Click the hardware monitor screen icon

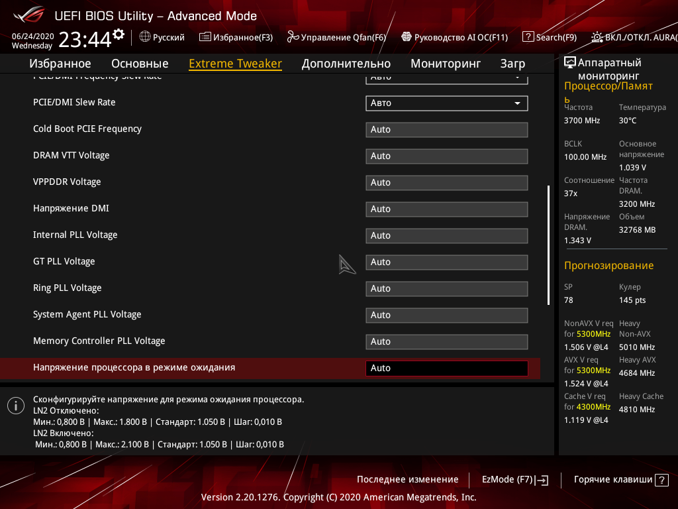[570, 62]
